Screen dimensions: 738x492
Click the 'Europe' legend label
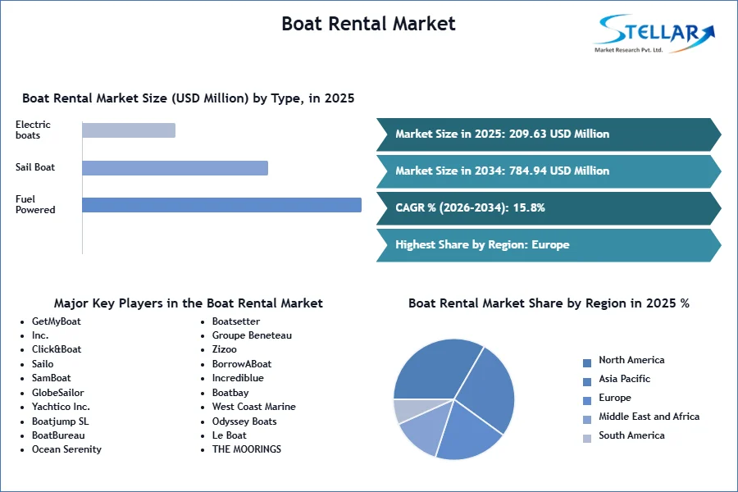click(x=615, y=398)
